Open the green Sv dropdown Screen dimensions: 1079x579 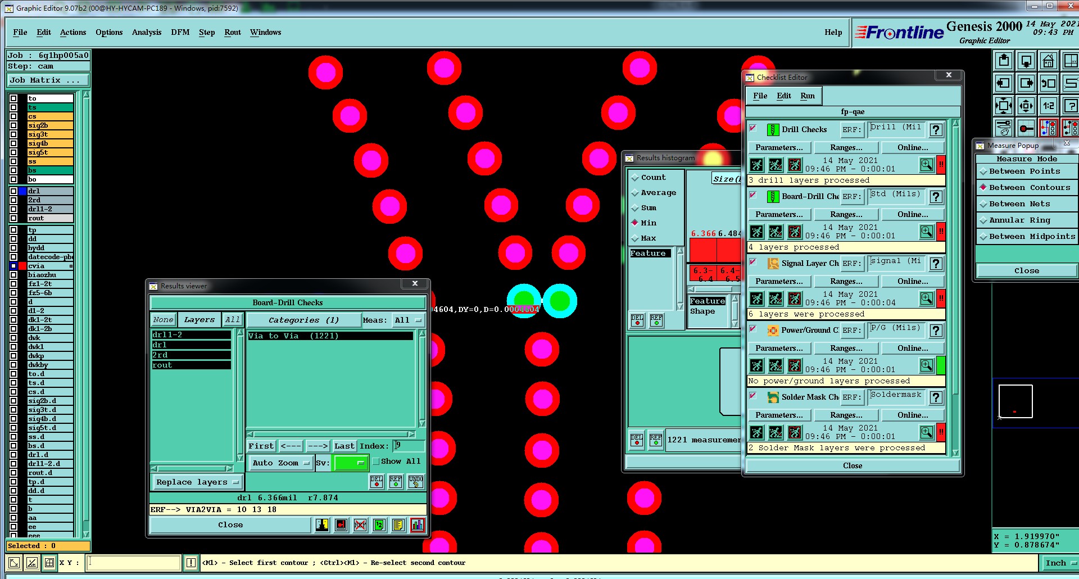(351, 463)
